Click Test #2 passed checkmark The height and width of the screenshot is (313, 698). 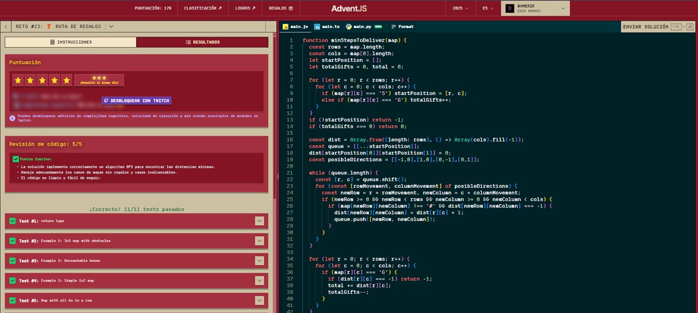[x=12, y=241]
